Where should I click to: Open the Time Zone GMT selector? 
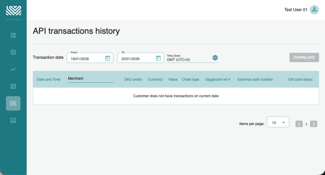point(192,58)
